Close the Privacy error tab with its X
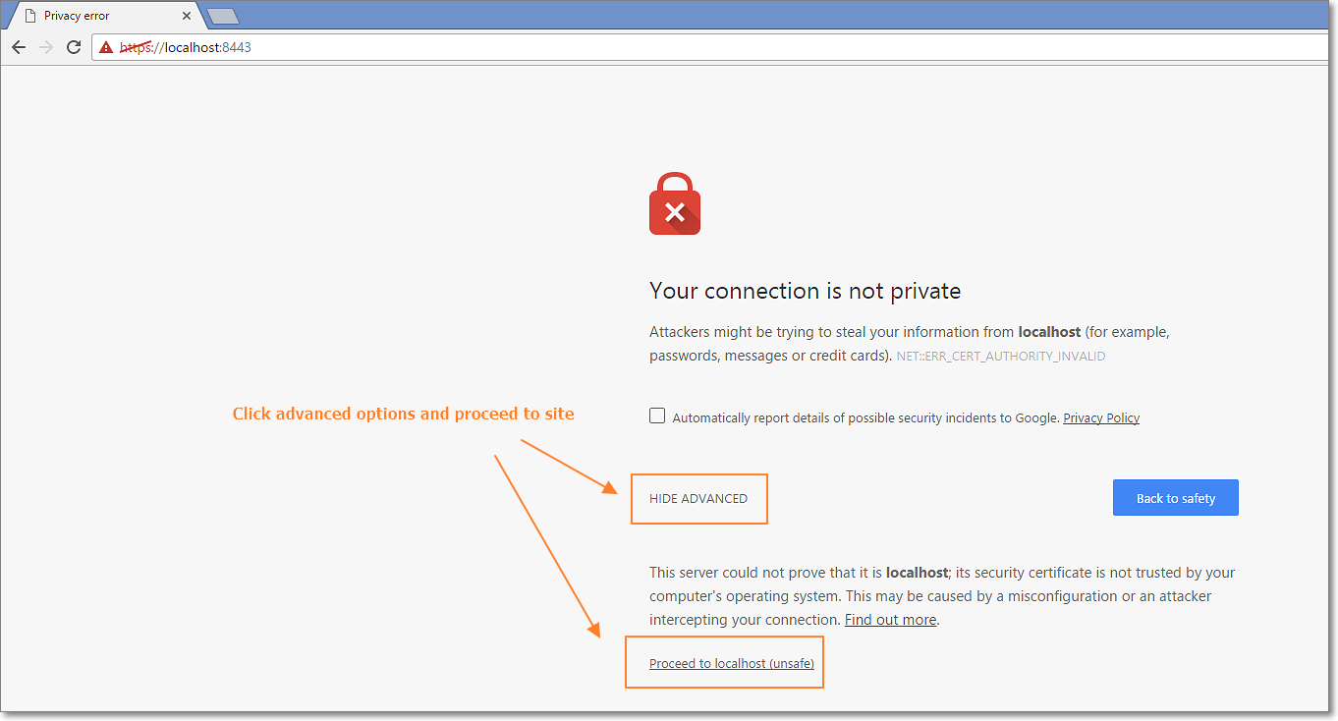Viewport: 1338px width, 721px height. [x=187, y=16]
